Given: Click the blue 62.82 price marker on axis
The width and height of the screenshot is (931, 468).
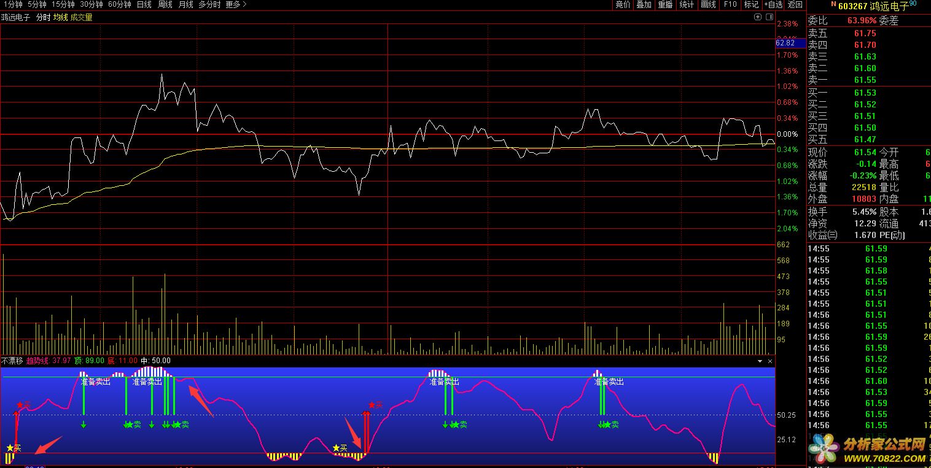Looking at the screenshot, I should [x=785, y=43].
